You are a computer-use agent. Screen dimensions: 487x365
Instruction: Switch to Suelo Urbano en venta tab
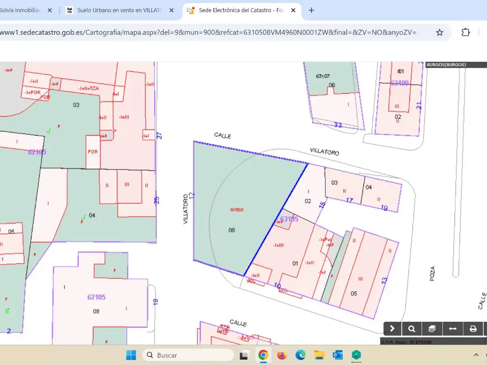(120, 10)
